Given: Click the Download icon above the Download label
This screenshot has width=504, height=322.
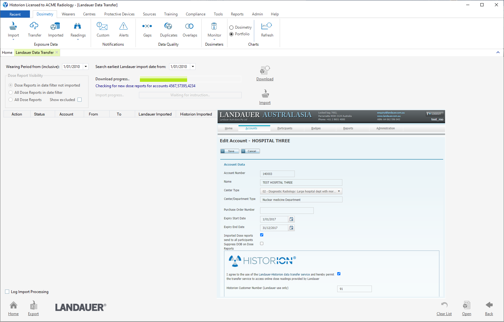Looking at the screenshot, I should [265, 70].
